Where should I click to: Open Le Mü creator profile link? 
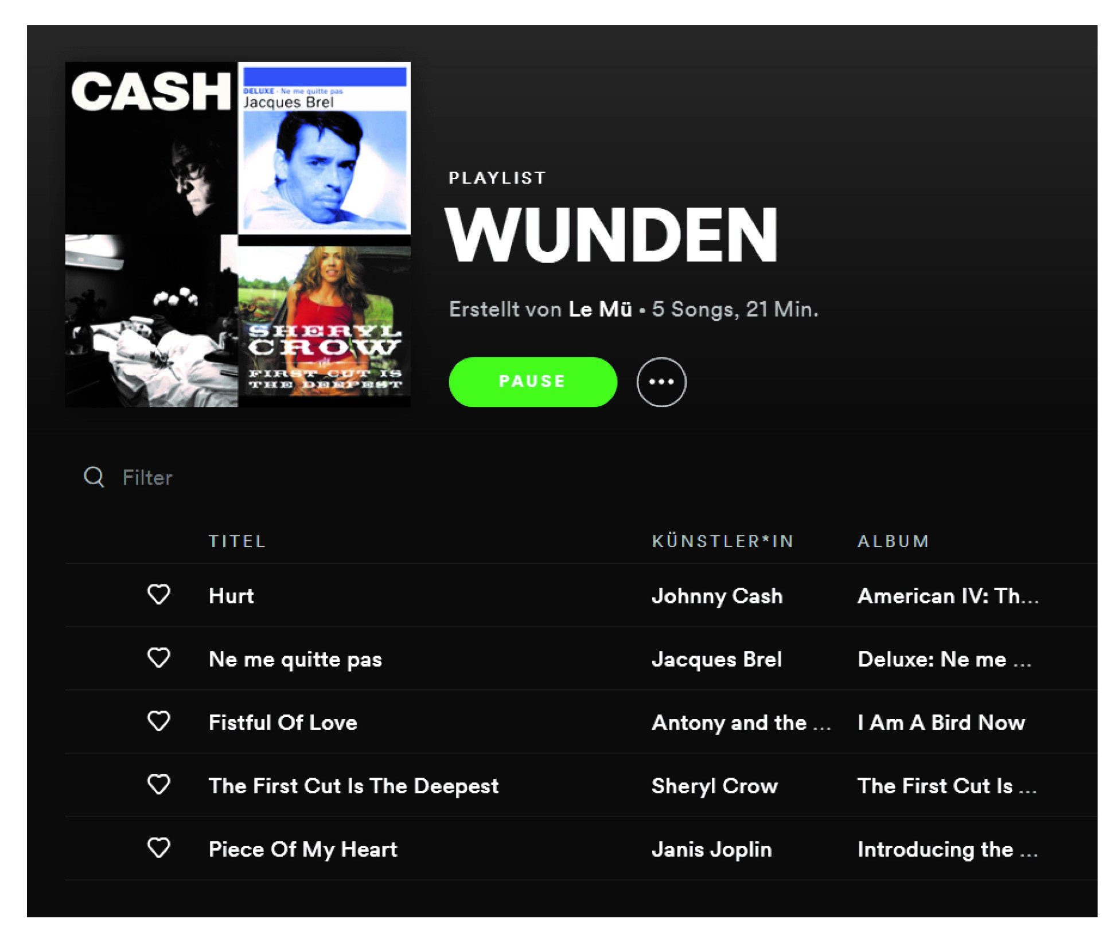coord(600,309)
